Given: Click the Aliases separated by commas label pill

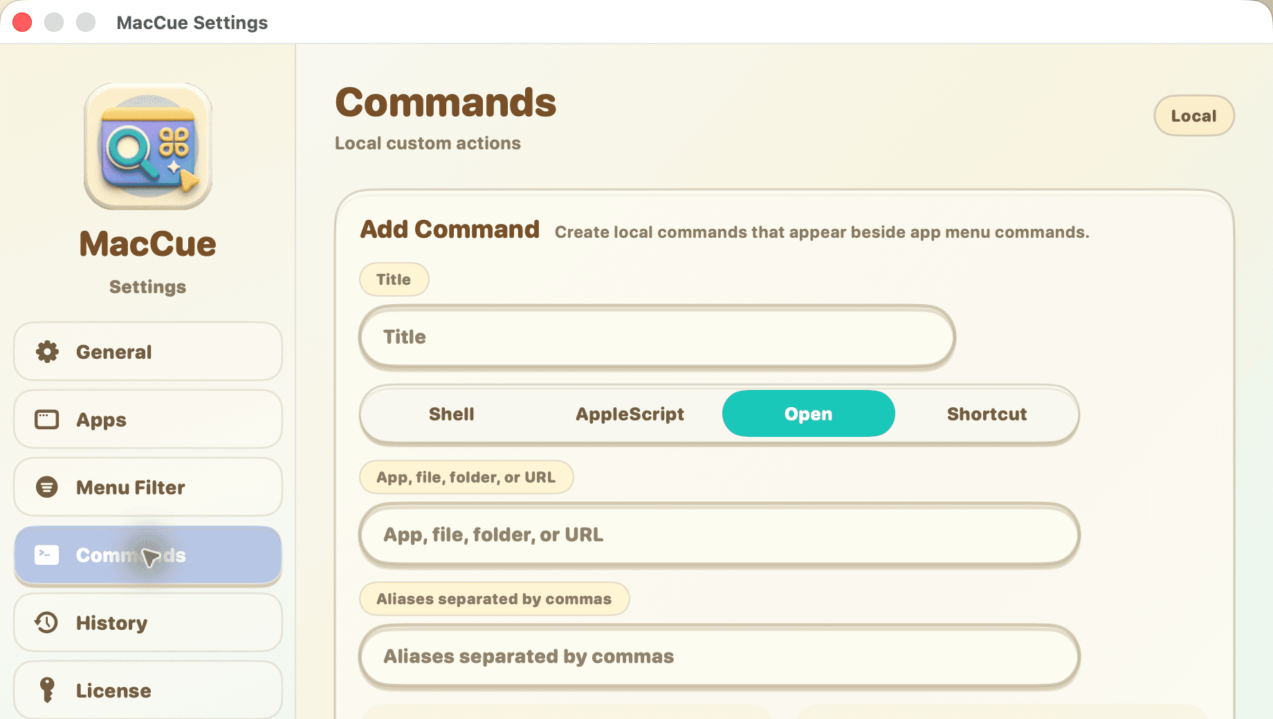Looking at the screenshot, I should [x=495, y=599].
